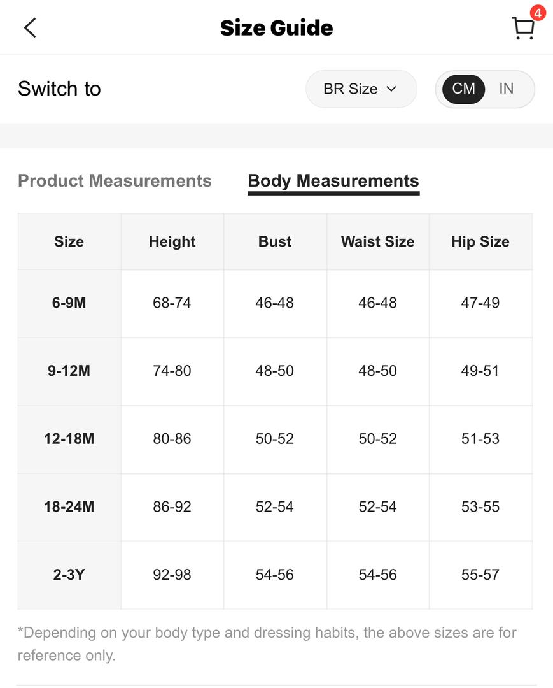Open the BR Size dropdown
This screenshot has width=553, height=688.
[x=361, y=89]
